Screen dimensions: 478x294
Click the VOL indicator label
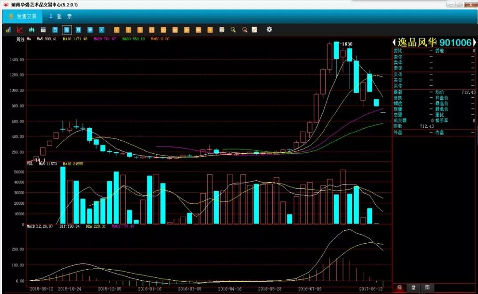click(30, 164)
